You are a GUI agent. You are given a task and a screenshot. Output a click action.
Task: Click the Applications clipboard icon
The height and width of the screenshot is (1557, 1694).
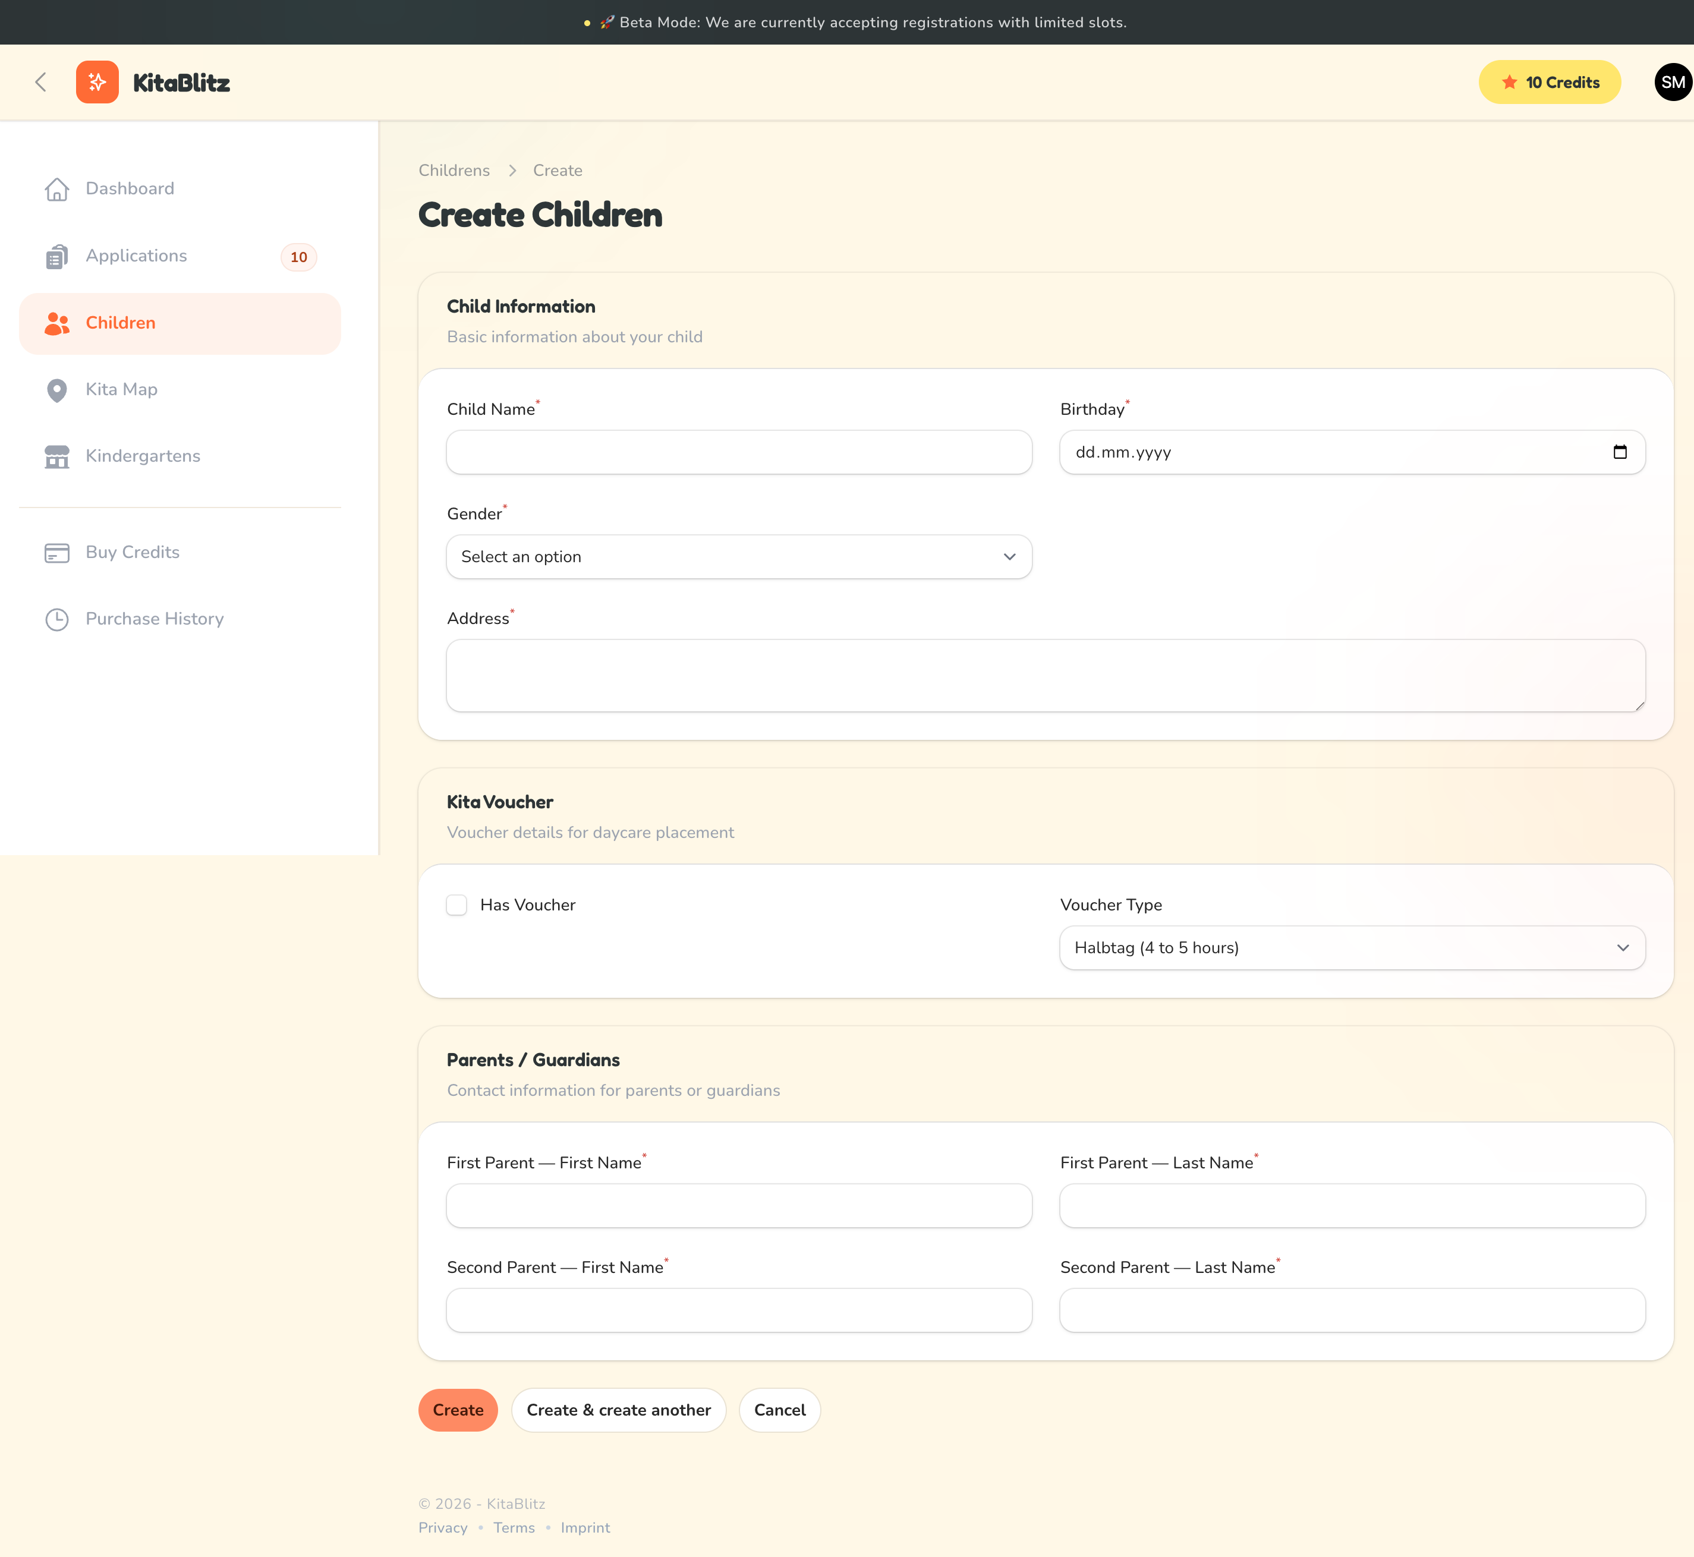tap(56, 257)
